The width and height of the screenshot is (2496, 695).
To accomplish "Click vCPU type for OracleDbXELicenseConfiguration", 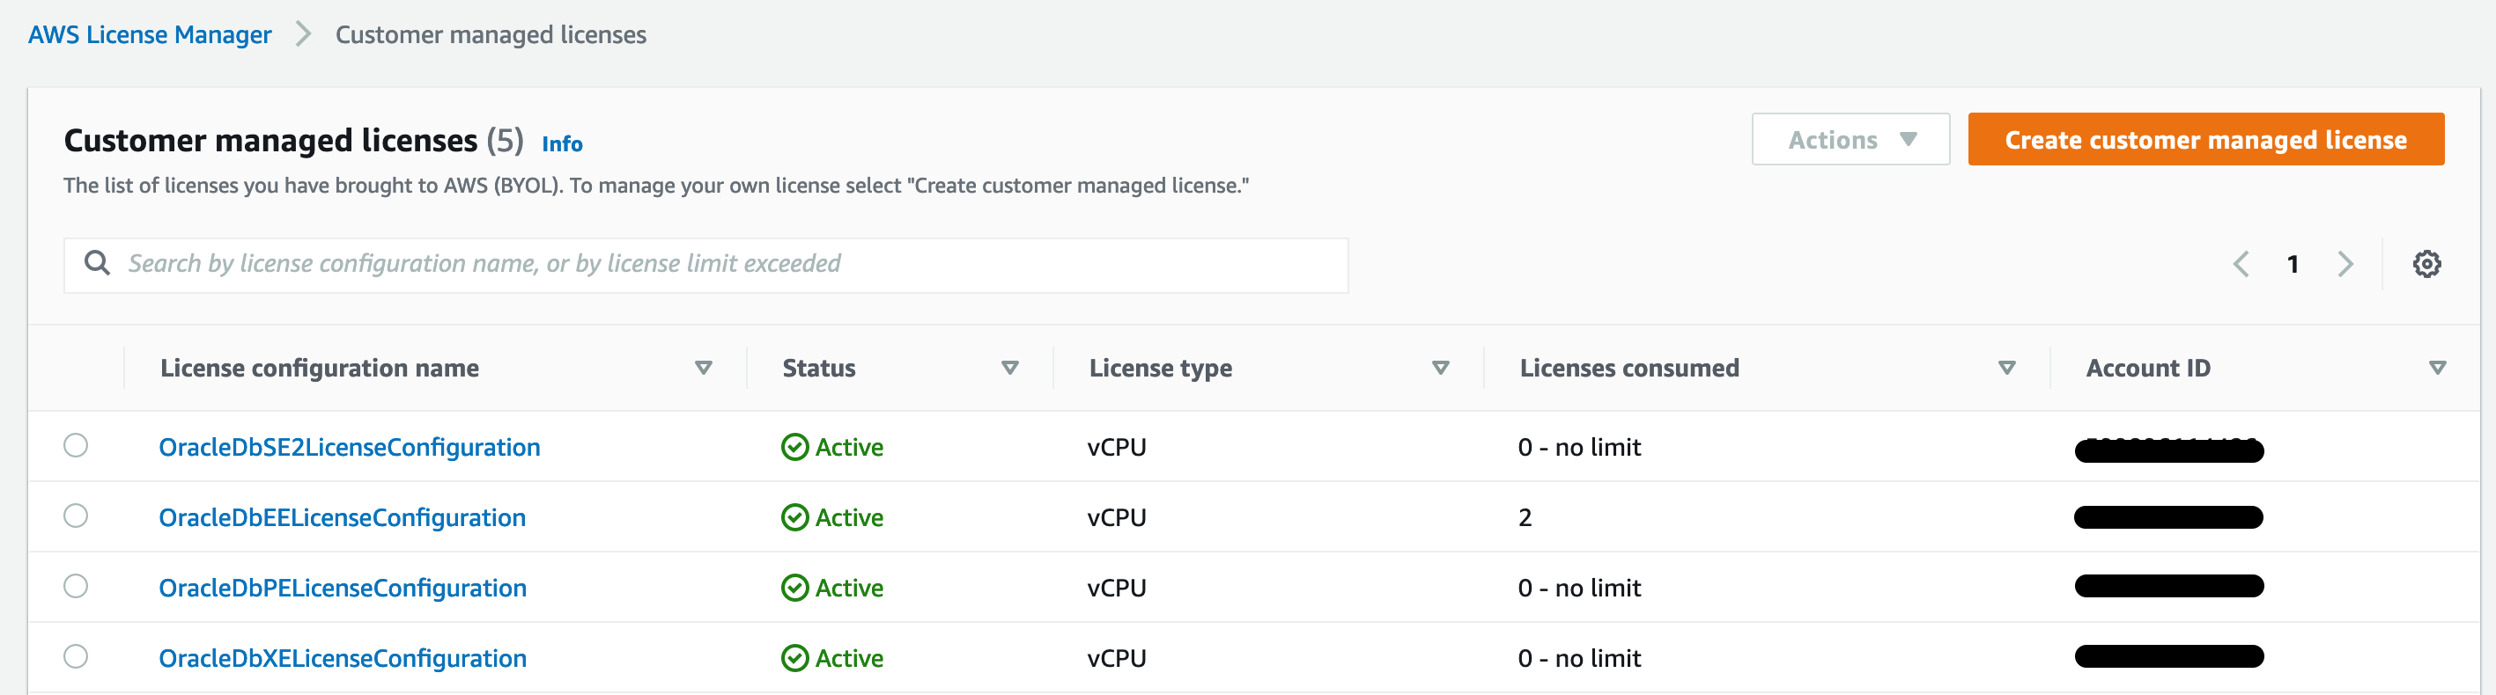I will point(1116,658).
